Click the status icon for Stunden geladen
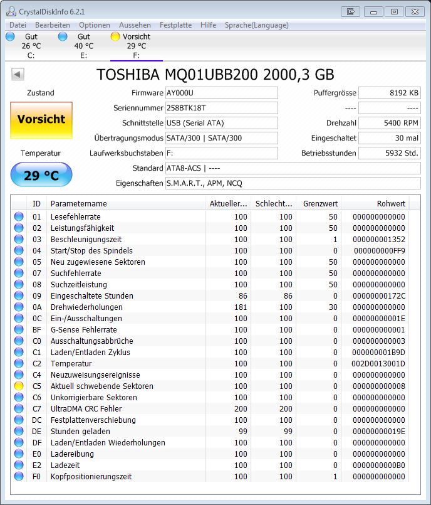 (x=19, y=431)
